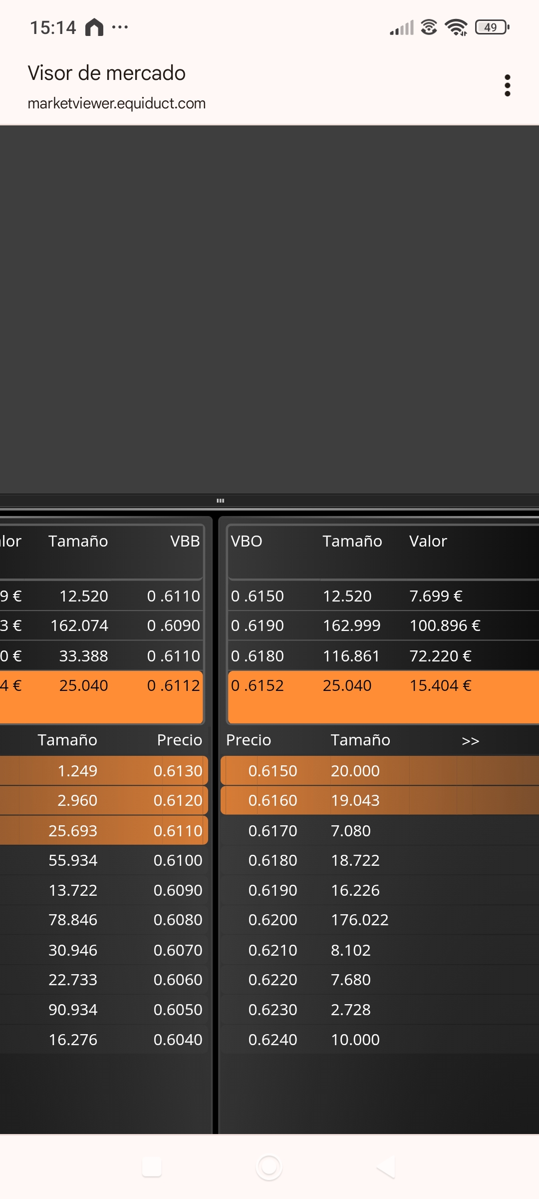
Task: Click the VBB column header
Action: point(185,541)
